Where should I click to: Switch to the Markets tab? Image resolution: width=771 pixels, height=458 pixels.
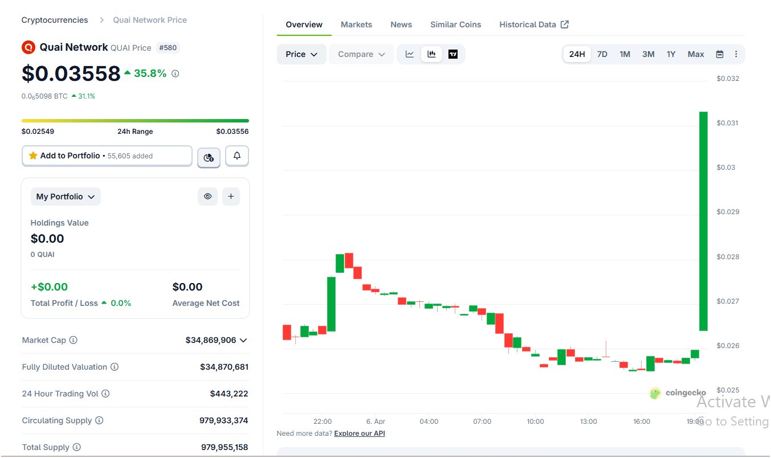pos(356,24)
